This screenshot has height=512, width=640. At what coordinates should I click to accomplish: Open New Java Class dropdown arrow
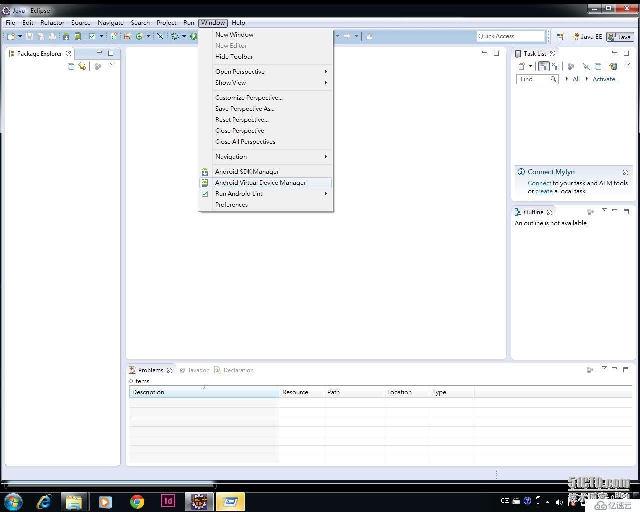point(148,36)
